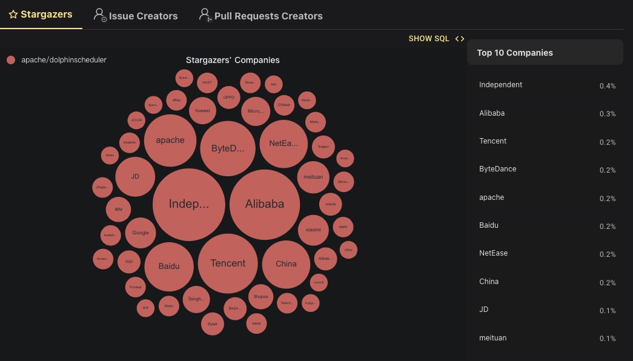Click the star icon on Stargazers tab

coord(13,15)
